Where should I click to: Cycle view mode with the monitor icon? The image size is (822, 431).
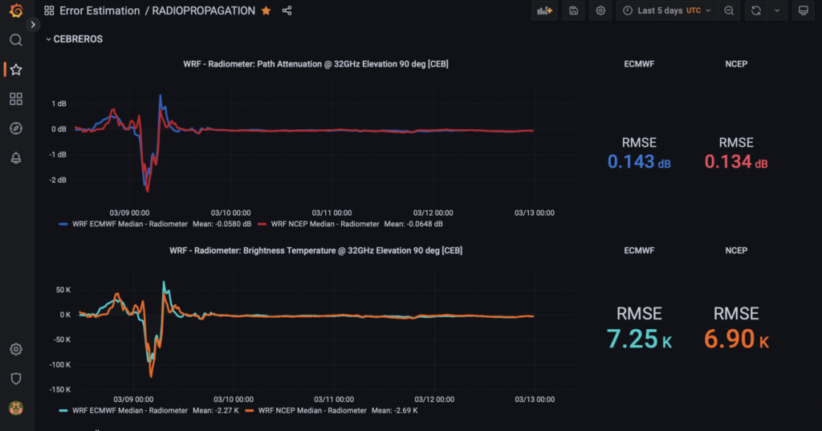click(803, 10)
